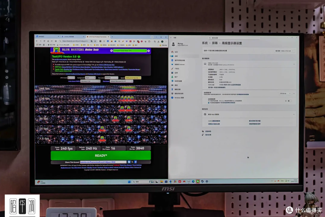Viewport: 325px width, 217px height.
Task: Switch to the UFO Test Multiple Framerates tab
Action: (98, 37)
